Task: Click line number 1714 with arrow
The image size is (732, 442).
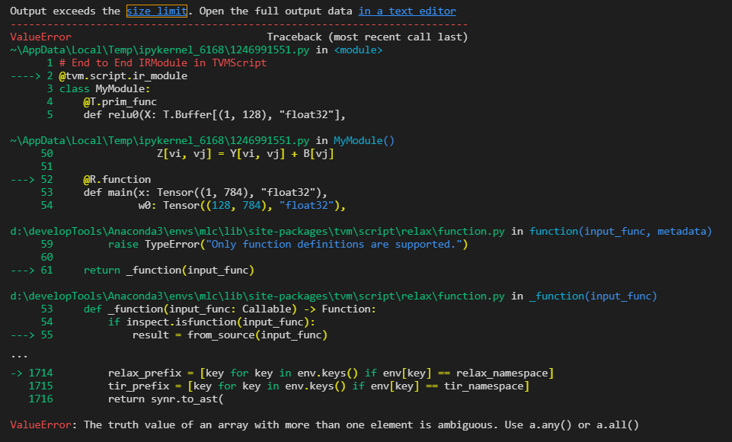Action: tap(32, 373)
